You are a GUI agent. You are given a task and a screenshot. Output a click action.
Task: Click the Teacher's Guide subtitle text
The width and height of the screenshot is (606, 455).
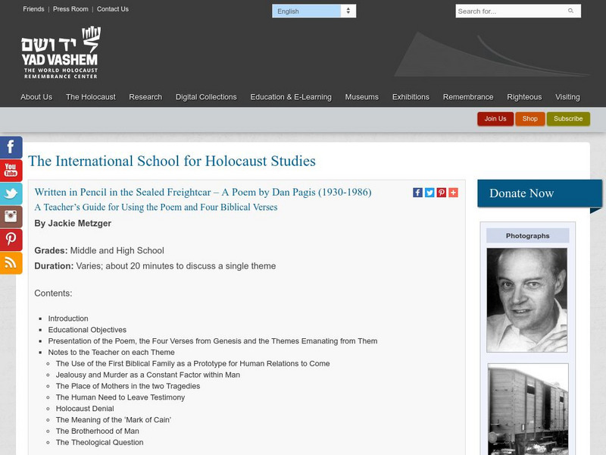pos(156,207)
